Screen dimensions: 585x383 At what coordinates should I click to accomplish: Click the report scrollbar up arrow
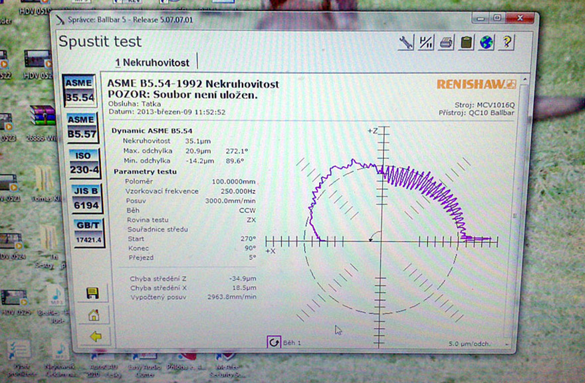(x=525, y=80)
